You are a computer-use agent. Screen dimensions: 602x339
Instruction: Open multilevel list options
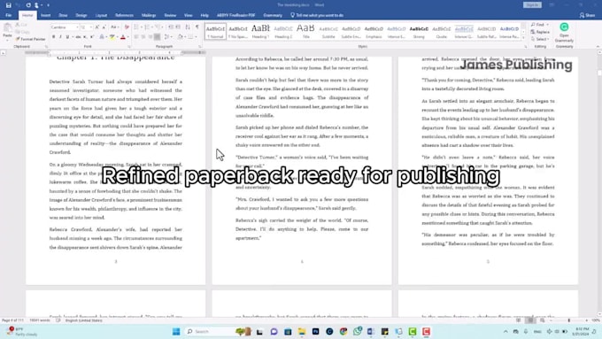[158, 27]
